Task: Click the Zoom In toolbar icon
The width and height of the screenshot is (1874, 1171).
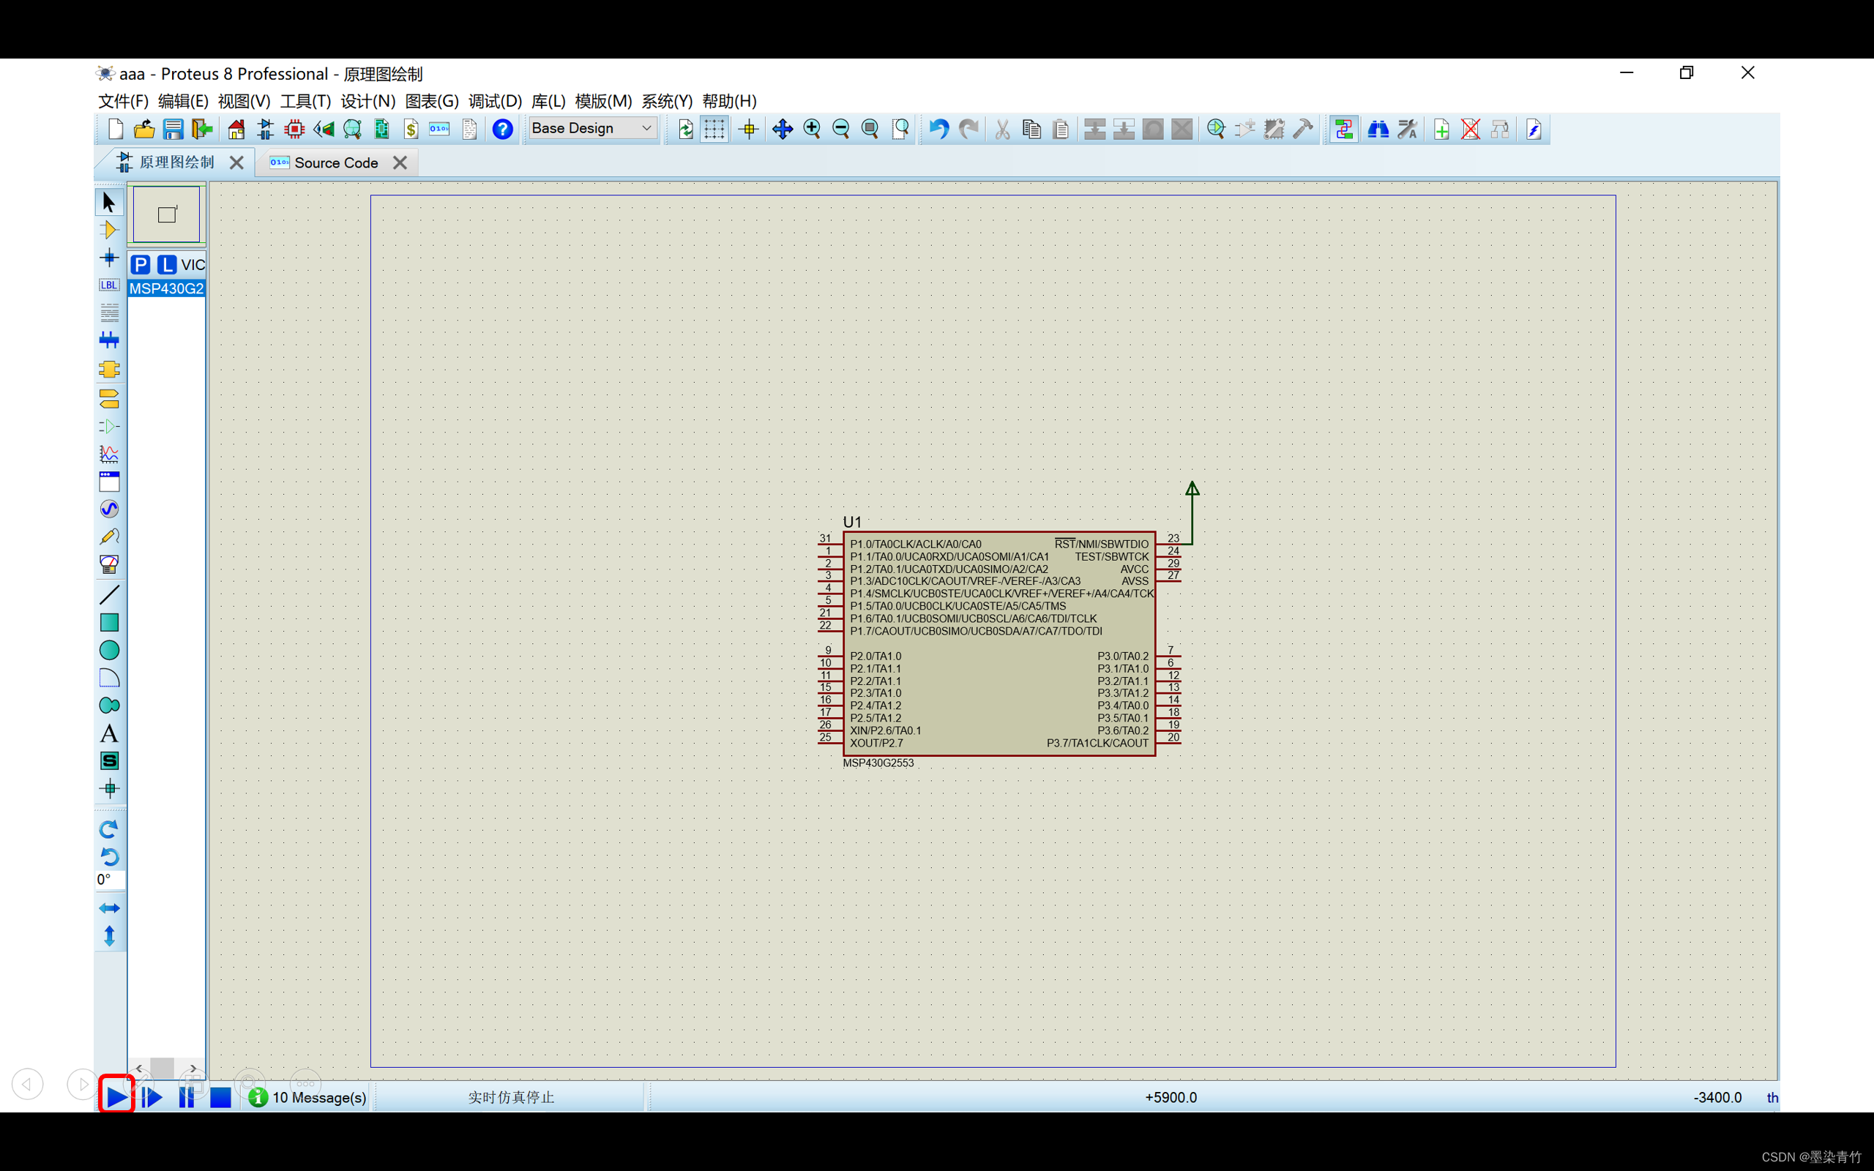Action: (x=812, y=129)
